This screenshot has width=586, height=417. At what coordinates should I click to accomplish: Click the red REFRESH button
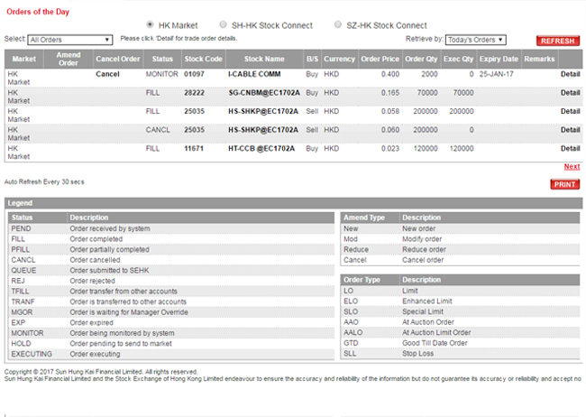(557, 41)
